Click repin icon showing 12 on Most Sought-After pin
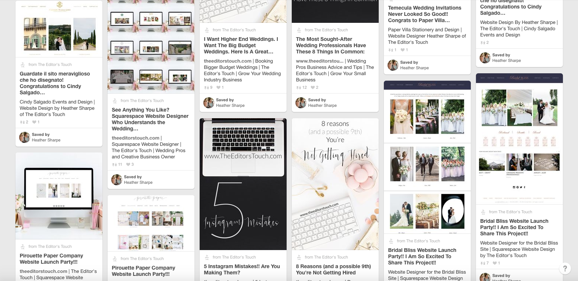578x281 pixels. 298,88
